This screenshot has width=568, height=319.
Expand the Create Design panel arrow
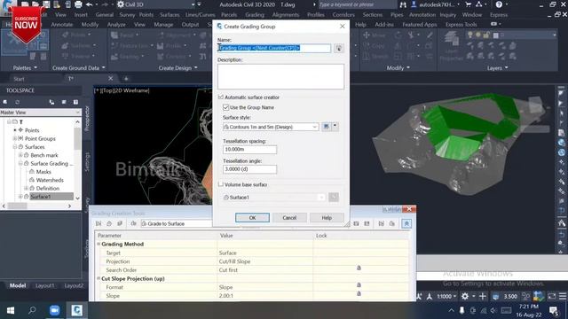click(196, 67)
